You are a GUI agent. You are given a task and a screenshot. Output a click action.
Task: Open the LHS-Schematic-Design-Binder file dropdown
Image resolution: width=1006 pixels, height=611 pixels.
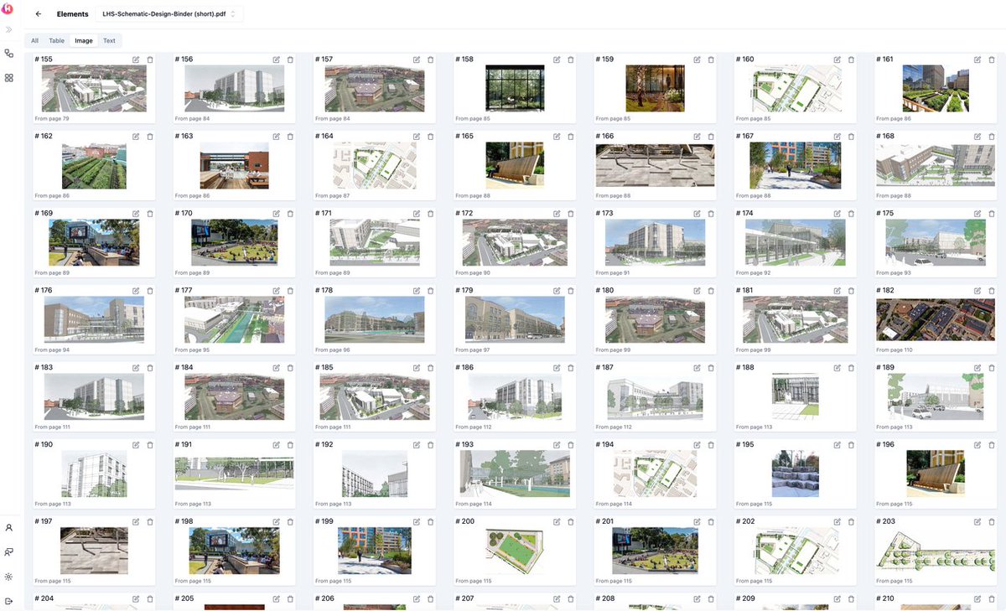[168, 14]
